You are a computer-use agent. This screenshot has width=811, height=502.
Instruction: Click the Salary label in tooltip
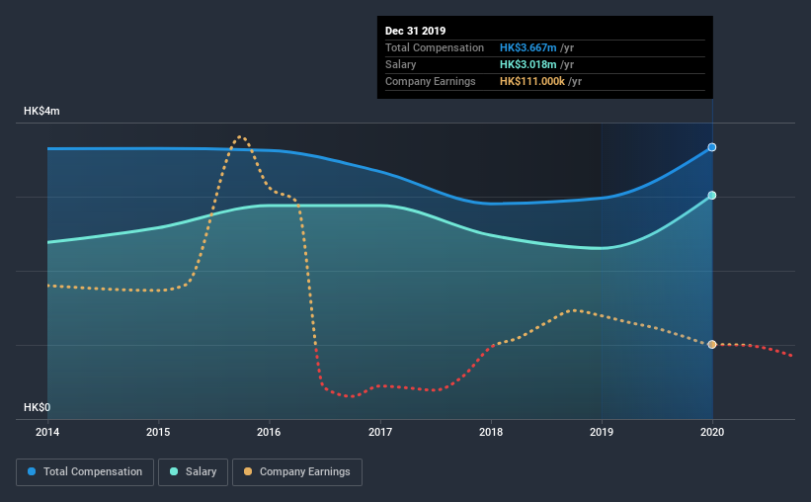click(400, 64)
